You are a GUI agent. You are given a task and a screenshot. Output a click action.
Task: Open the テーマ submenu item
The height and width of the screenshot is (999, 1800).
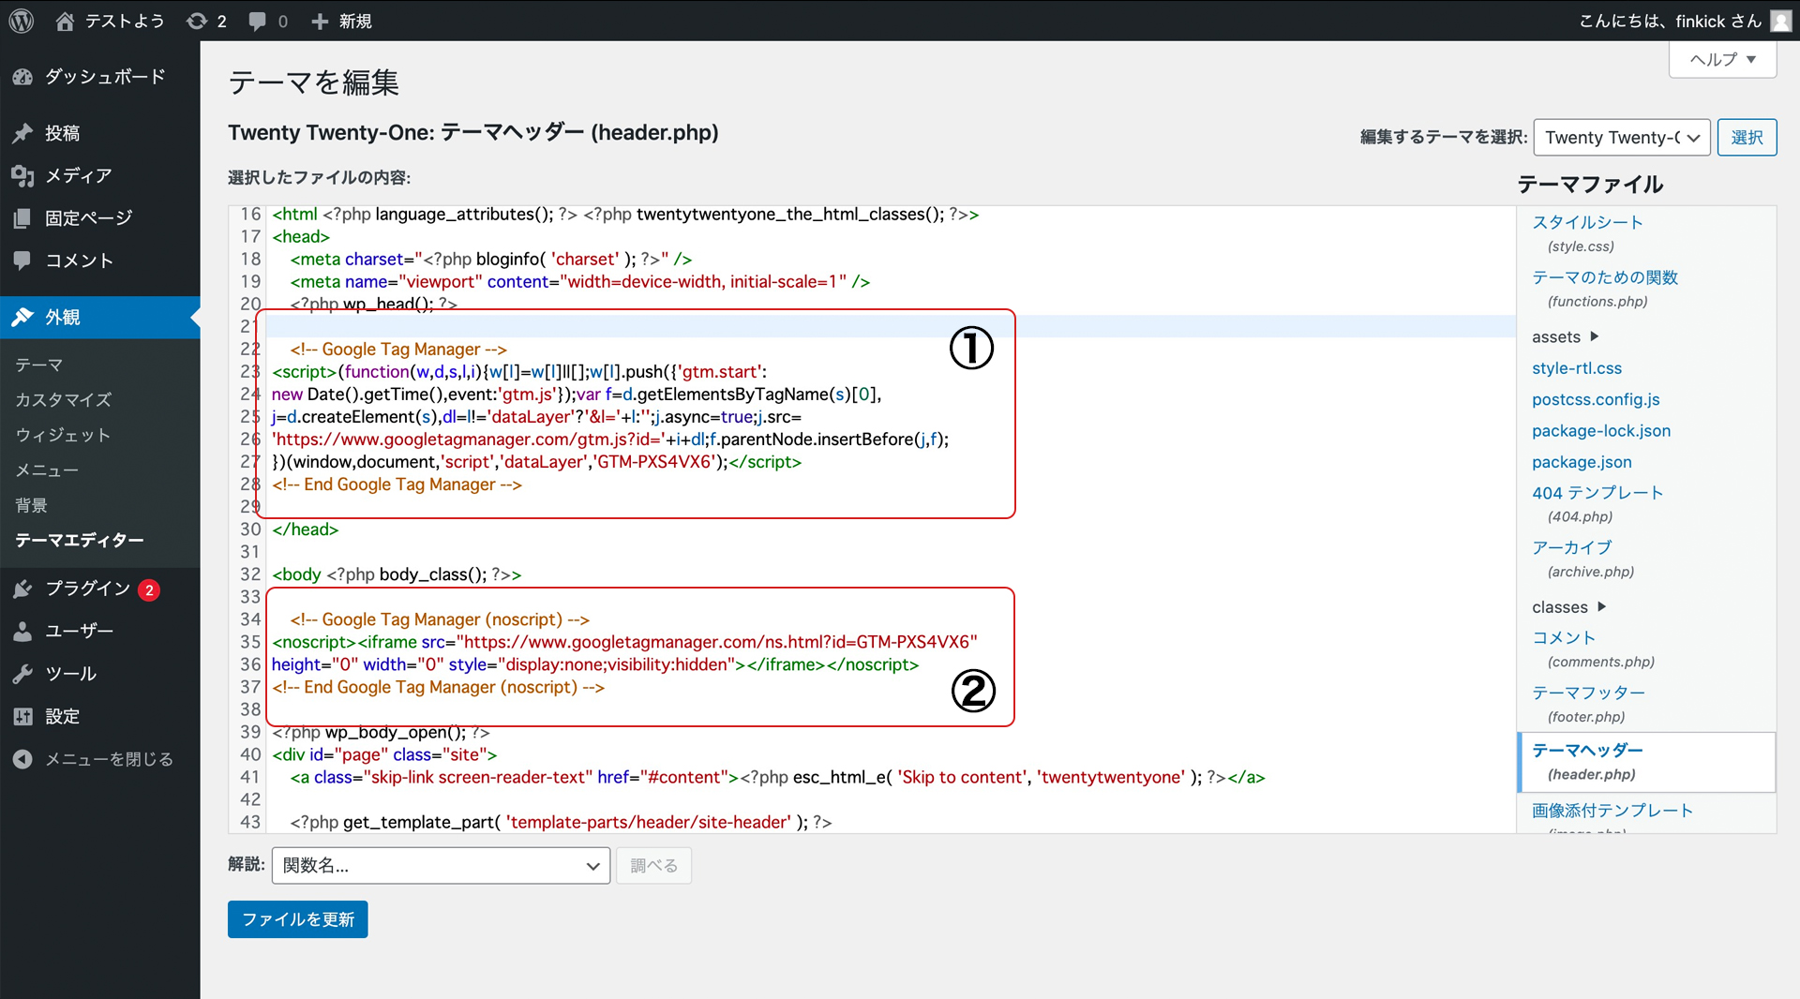[x=39, y=365]
